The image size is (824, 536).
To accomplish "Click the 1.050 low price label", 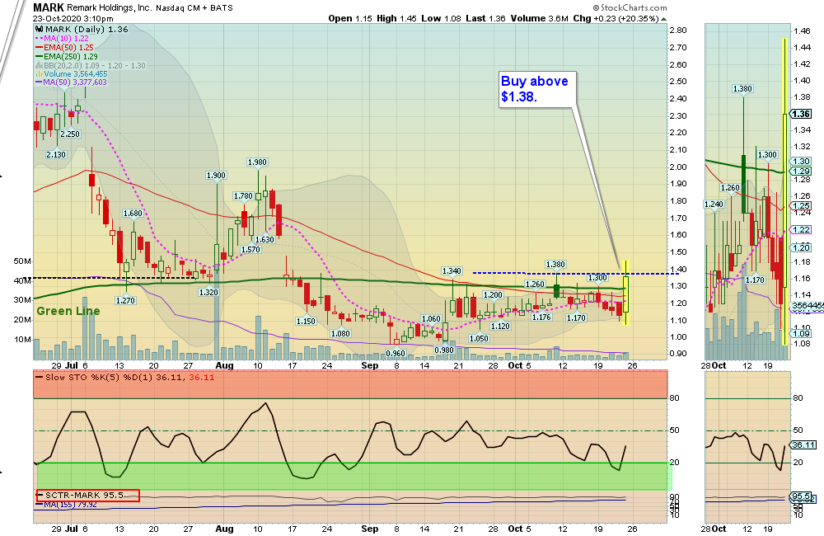I will [479, 339].
